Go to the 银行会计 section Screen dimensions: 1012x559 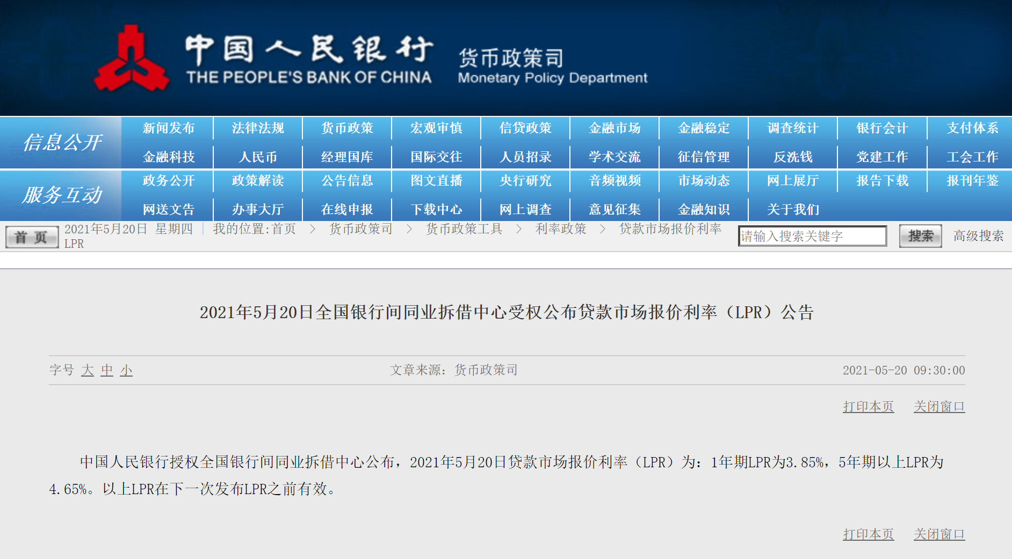882,128
